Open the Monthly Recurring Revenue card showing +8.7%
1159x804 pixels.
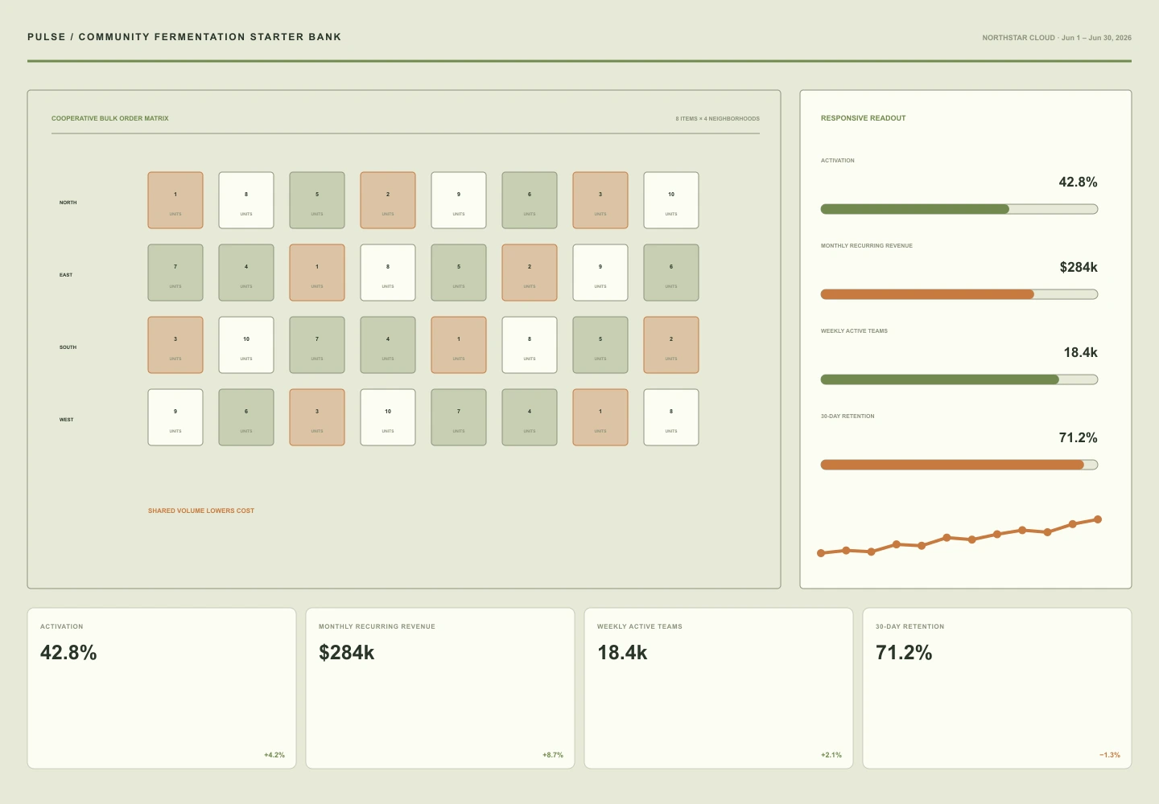440,688
